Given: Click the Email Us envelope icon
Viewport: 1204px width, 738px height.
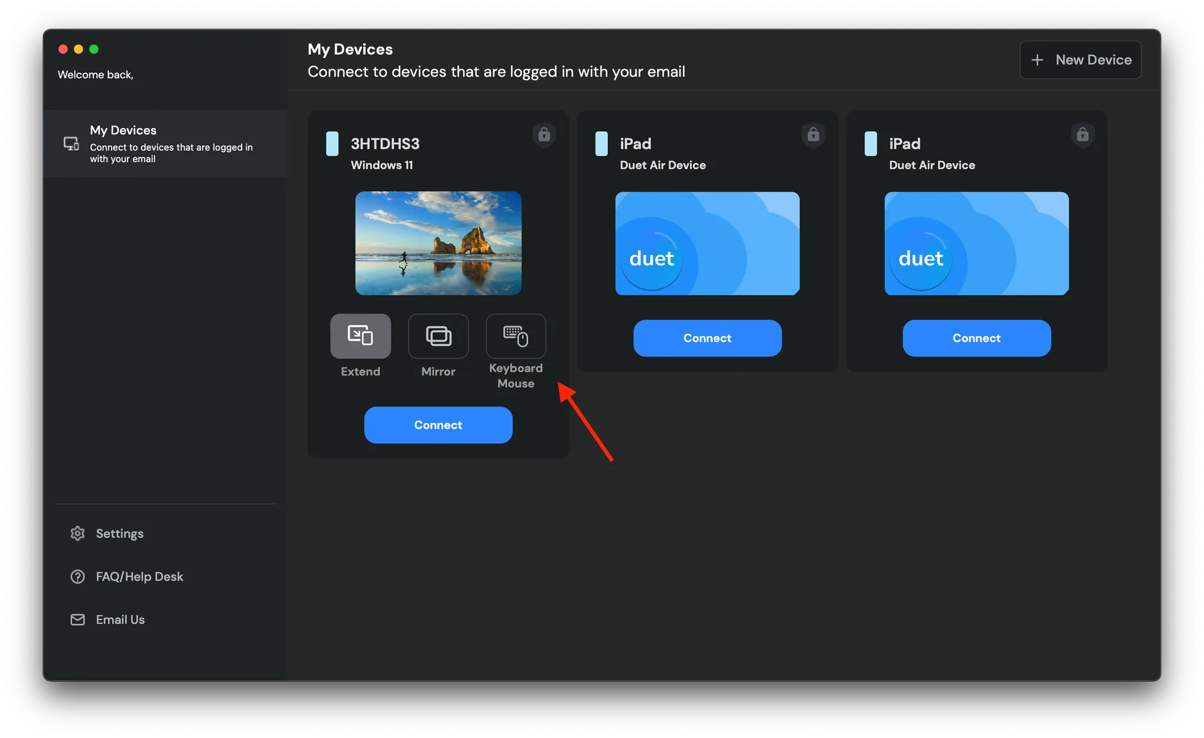Looking at the screenshot, I should pos(77,619).
